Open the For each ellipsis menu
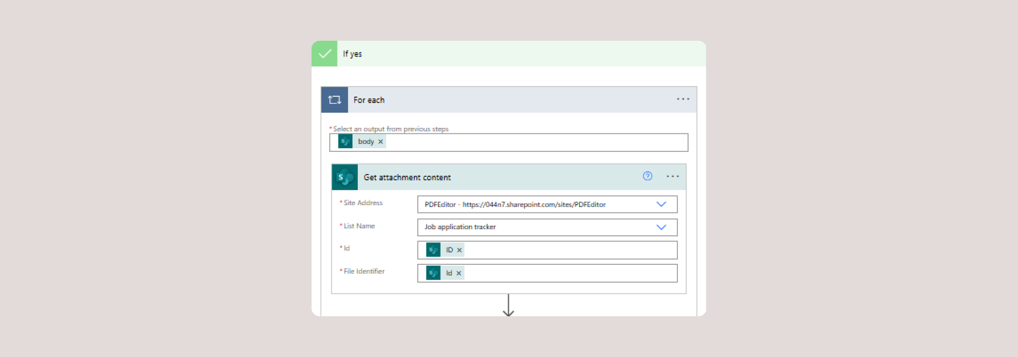 pos(683,99)
